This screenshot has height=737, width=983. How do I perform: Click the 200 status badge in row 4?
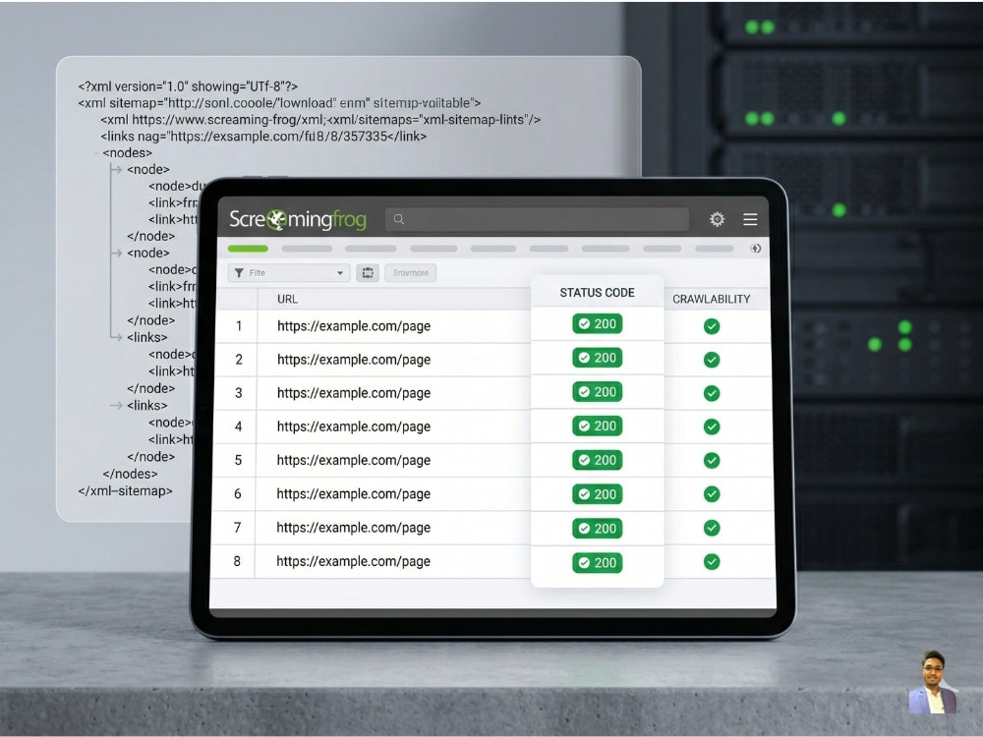click(597, 425)
